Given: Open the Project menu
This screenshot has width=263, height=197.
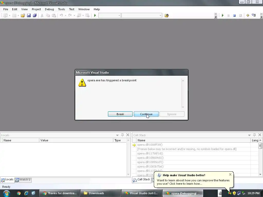Looking at the screenshot, I should (x=36, y=9).
